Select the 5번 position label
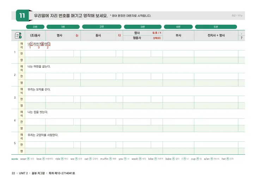The height and width of the screenshot is (184, 267). click(216, 27)
